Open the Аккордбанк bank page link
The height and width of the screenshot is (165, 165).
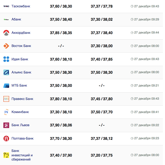21,33
